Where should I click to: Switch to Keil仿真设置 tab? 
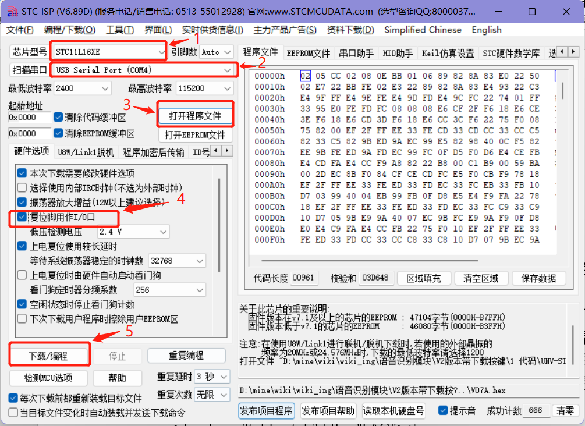click(x=448, y=54)
